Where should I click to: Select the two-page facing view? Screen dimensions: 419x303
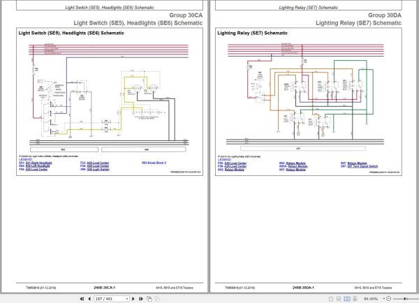tap(347, 299)
